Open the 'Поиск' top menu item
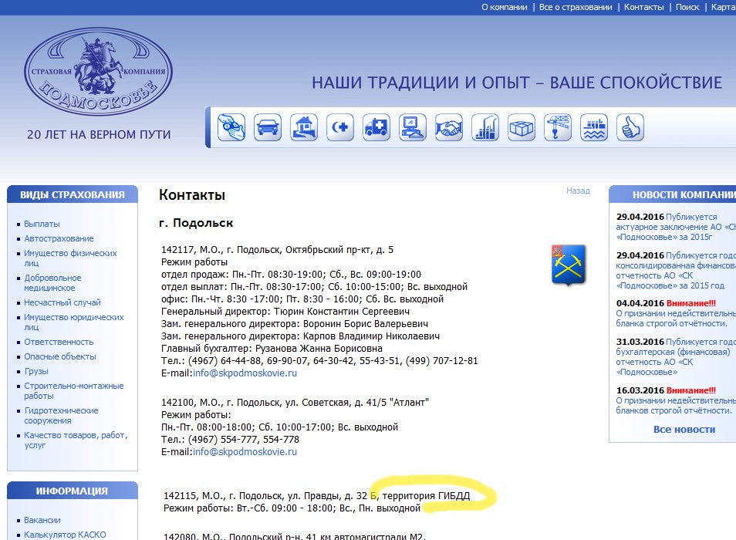The width and height of the screenshot is (736, 540). pyautogui.click(x=687, y=7)
